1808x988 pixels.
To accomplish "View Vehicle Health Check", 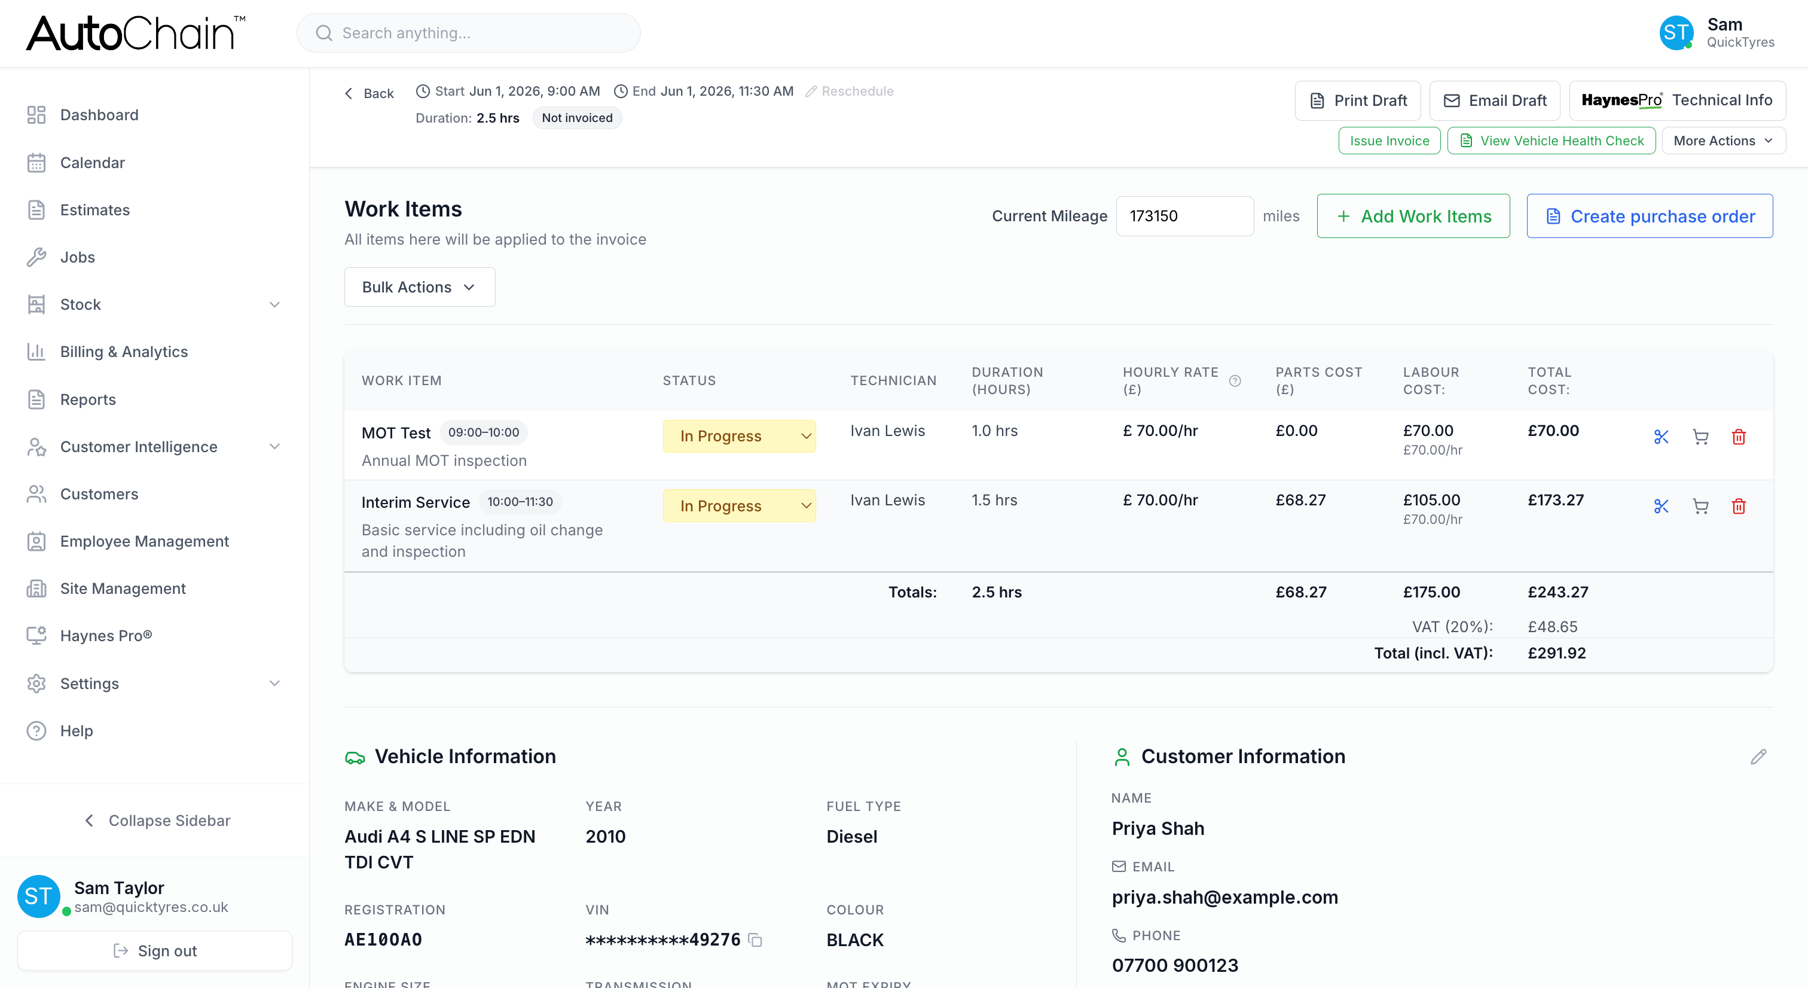I will tap(1551, 141).
